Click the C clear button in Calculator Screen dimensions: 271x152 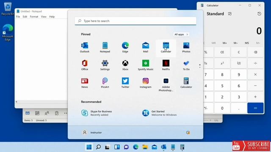coord(239,52)
